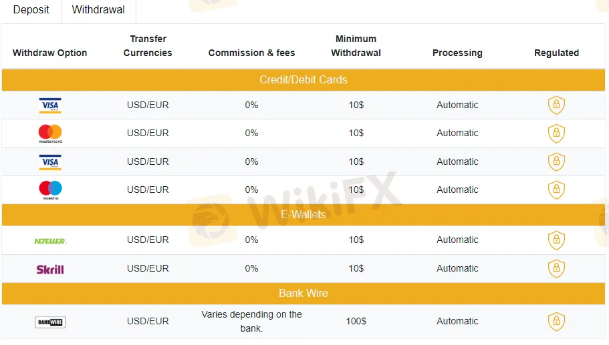The image size is (609, 345).
Task: Click the E-Wallets section header
Action: [x=303, y=215]
